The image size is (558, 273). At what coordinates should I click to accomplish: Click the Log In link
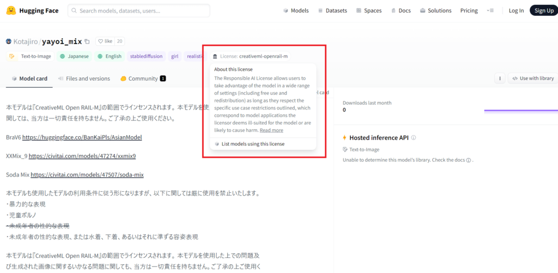516,11
